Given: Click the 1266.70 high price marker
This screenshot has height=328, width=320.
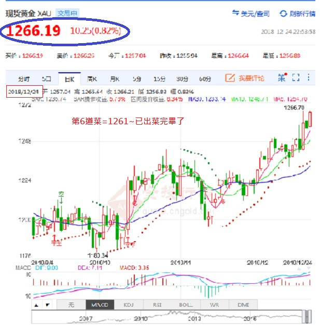Looking at the screenshot, I should (x=294, y=108).
